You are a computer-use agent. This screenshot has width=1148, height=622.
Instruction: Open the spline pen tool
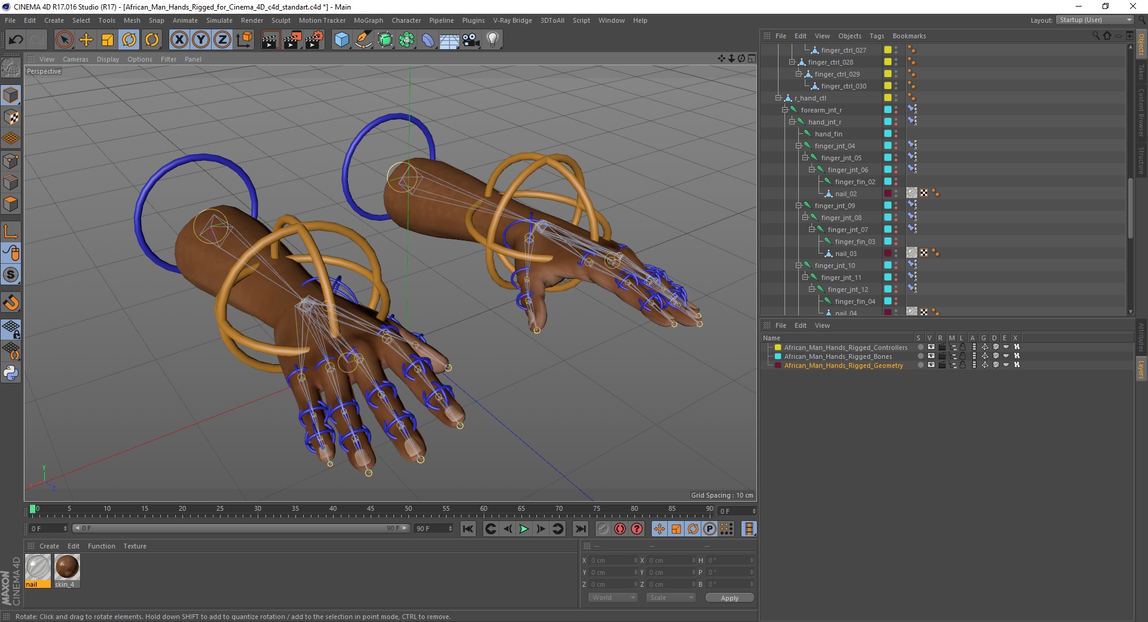coord(363,40)
